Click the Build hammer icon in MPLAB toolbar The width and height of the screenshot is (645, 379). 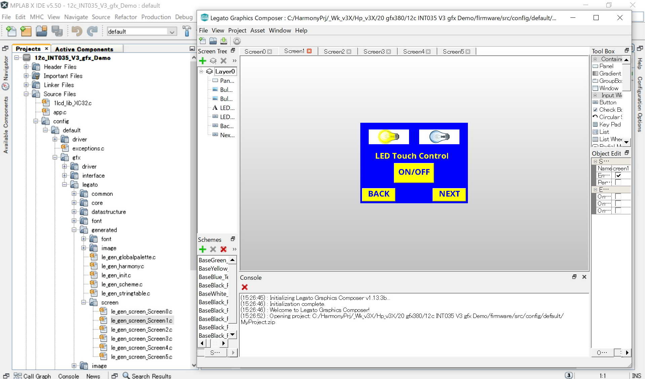(187, 31)
